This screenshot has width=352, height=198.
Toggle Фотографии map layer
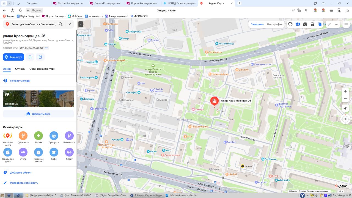[x=274, y=24]
